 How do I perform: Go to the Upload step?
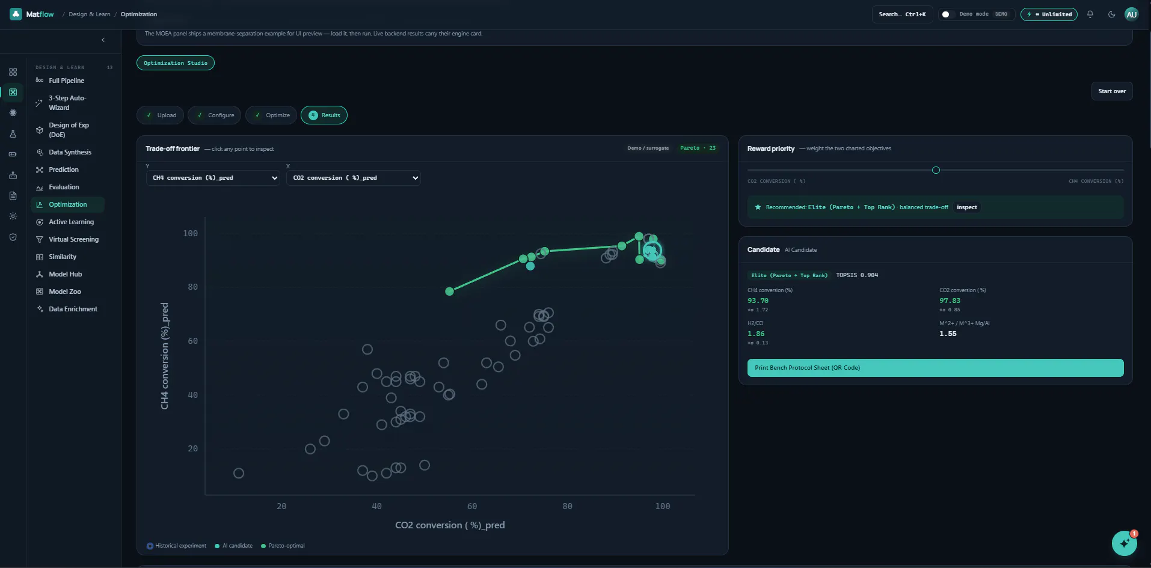(161, 115)
